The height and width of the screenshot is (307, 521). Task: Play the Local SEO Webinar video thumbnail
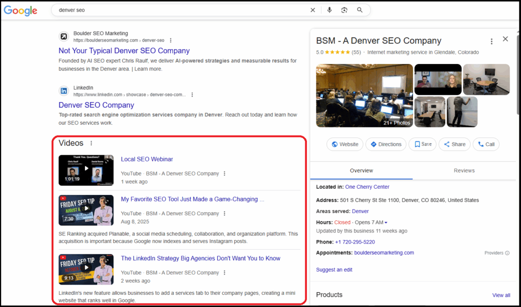[x=86, y=170]
